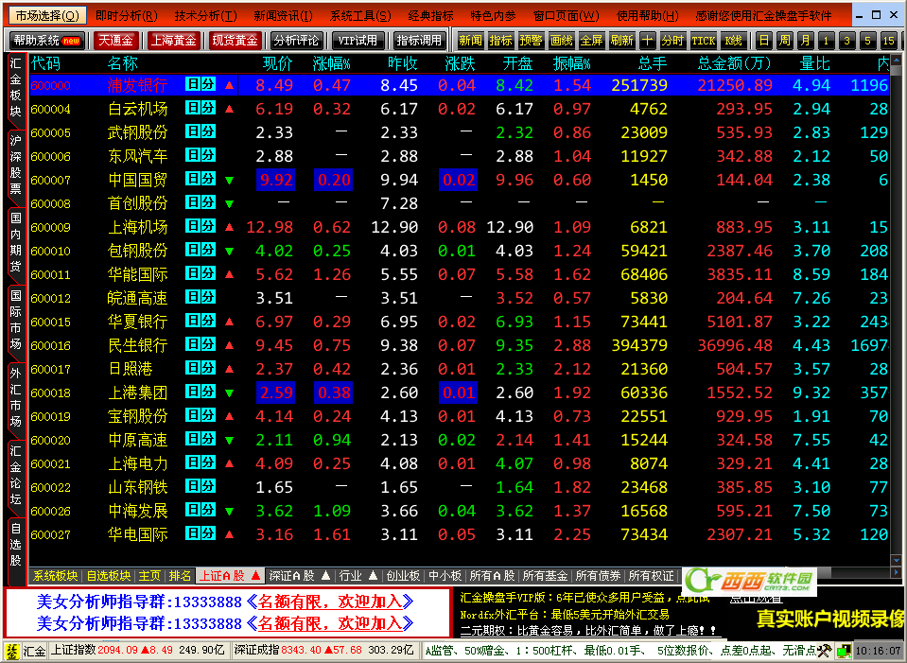Open the K线 candlestick chart icon
Screen dimensions: 907x663
pyautogui.click(x=733, y=41)
